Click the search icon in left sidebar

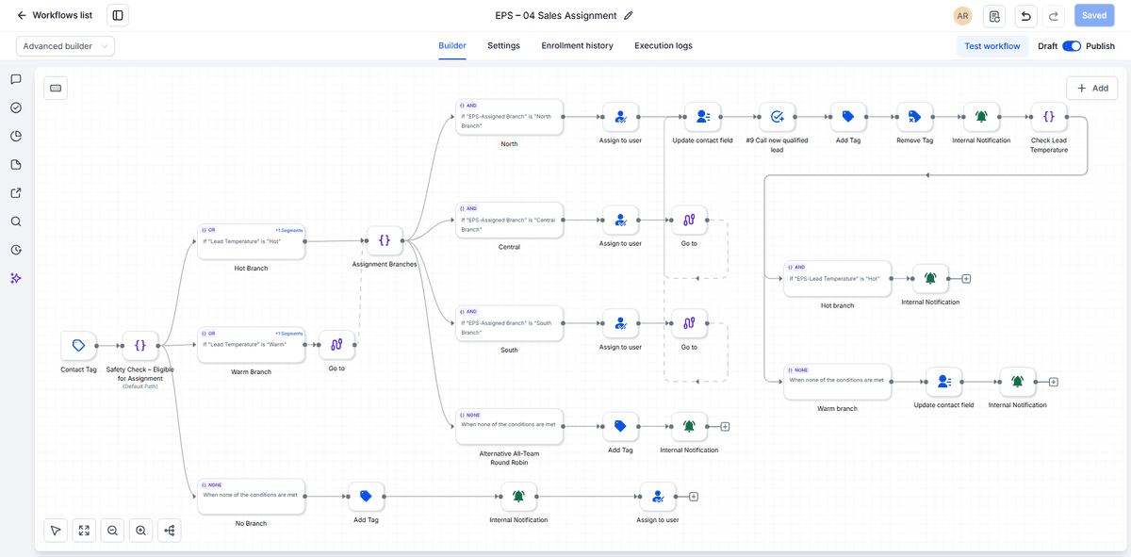16,221
